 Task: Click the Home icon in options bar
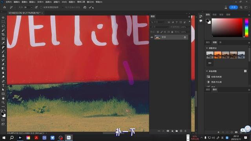click(4, 7)
